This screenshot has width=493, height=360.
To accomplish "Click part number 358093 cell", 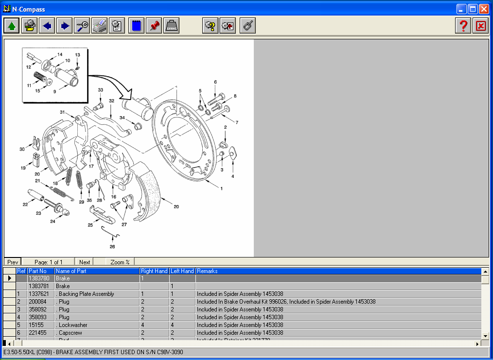I will pos(41,317).
